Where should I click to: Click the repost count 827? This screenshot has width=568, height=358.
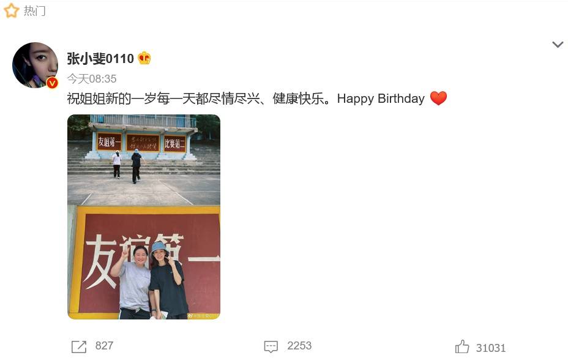(104, 346)
